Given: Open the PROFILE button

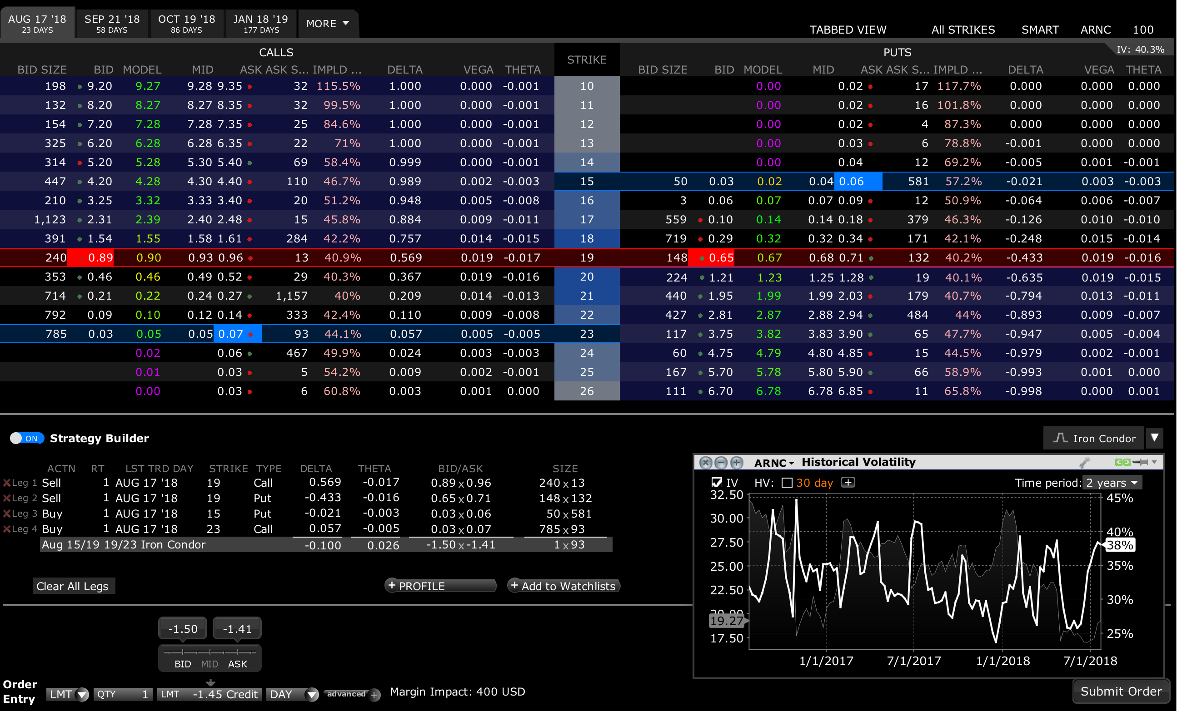Looking at the screenshot, I should pos(440,586).
